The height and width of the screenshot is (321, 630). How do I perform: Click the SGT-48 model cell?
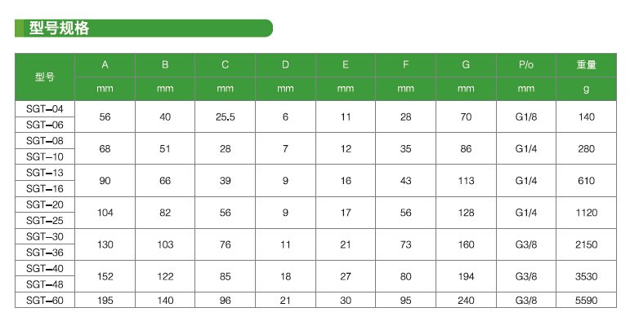click(x=45, y=284)
